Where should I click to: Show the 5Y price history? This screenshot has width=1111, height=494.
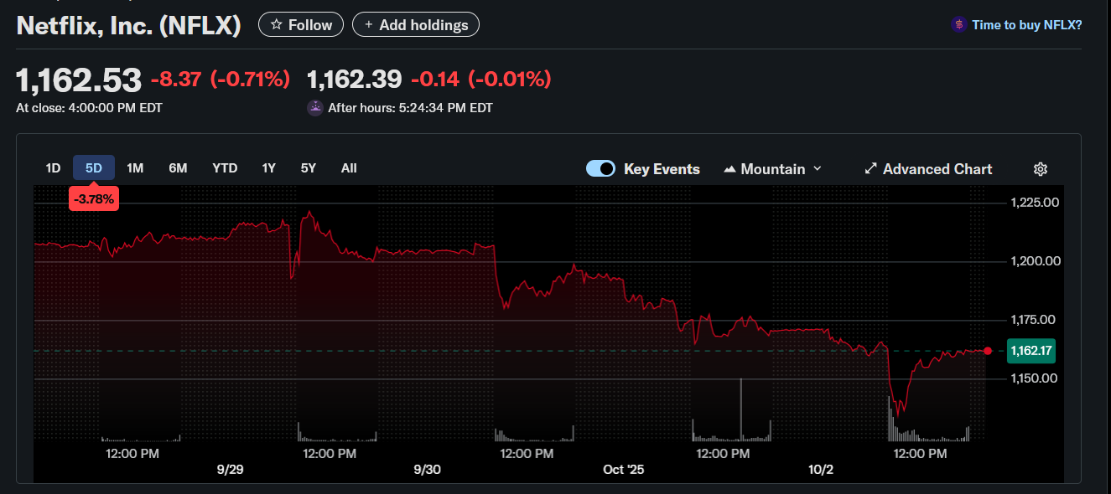click(x=309, y=168)
